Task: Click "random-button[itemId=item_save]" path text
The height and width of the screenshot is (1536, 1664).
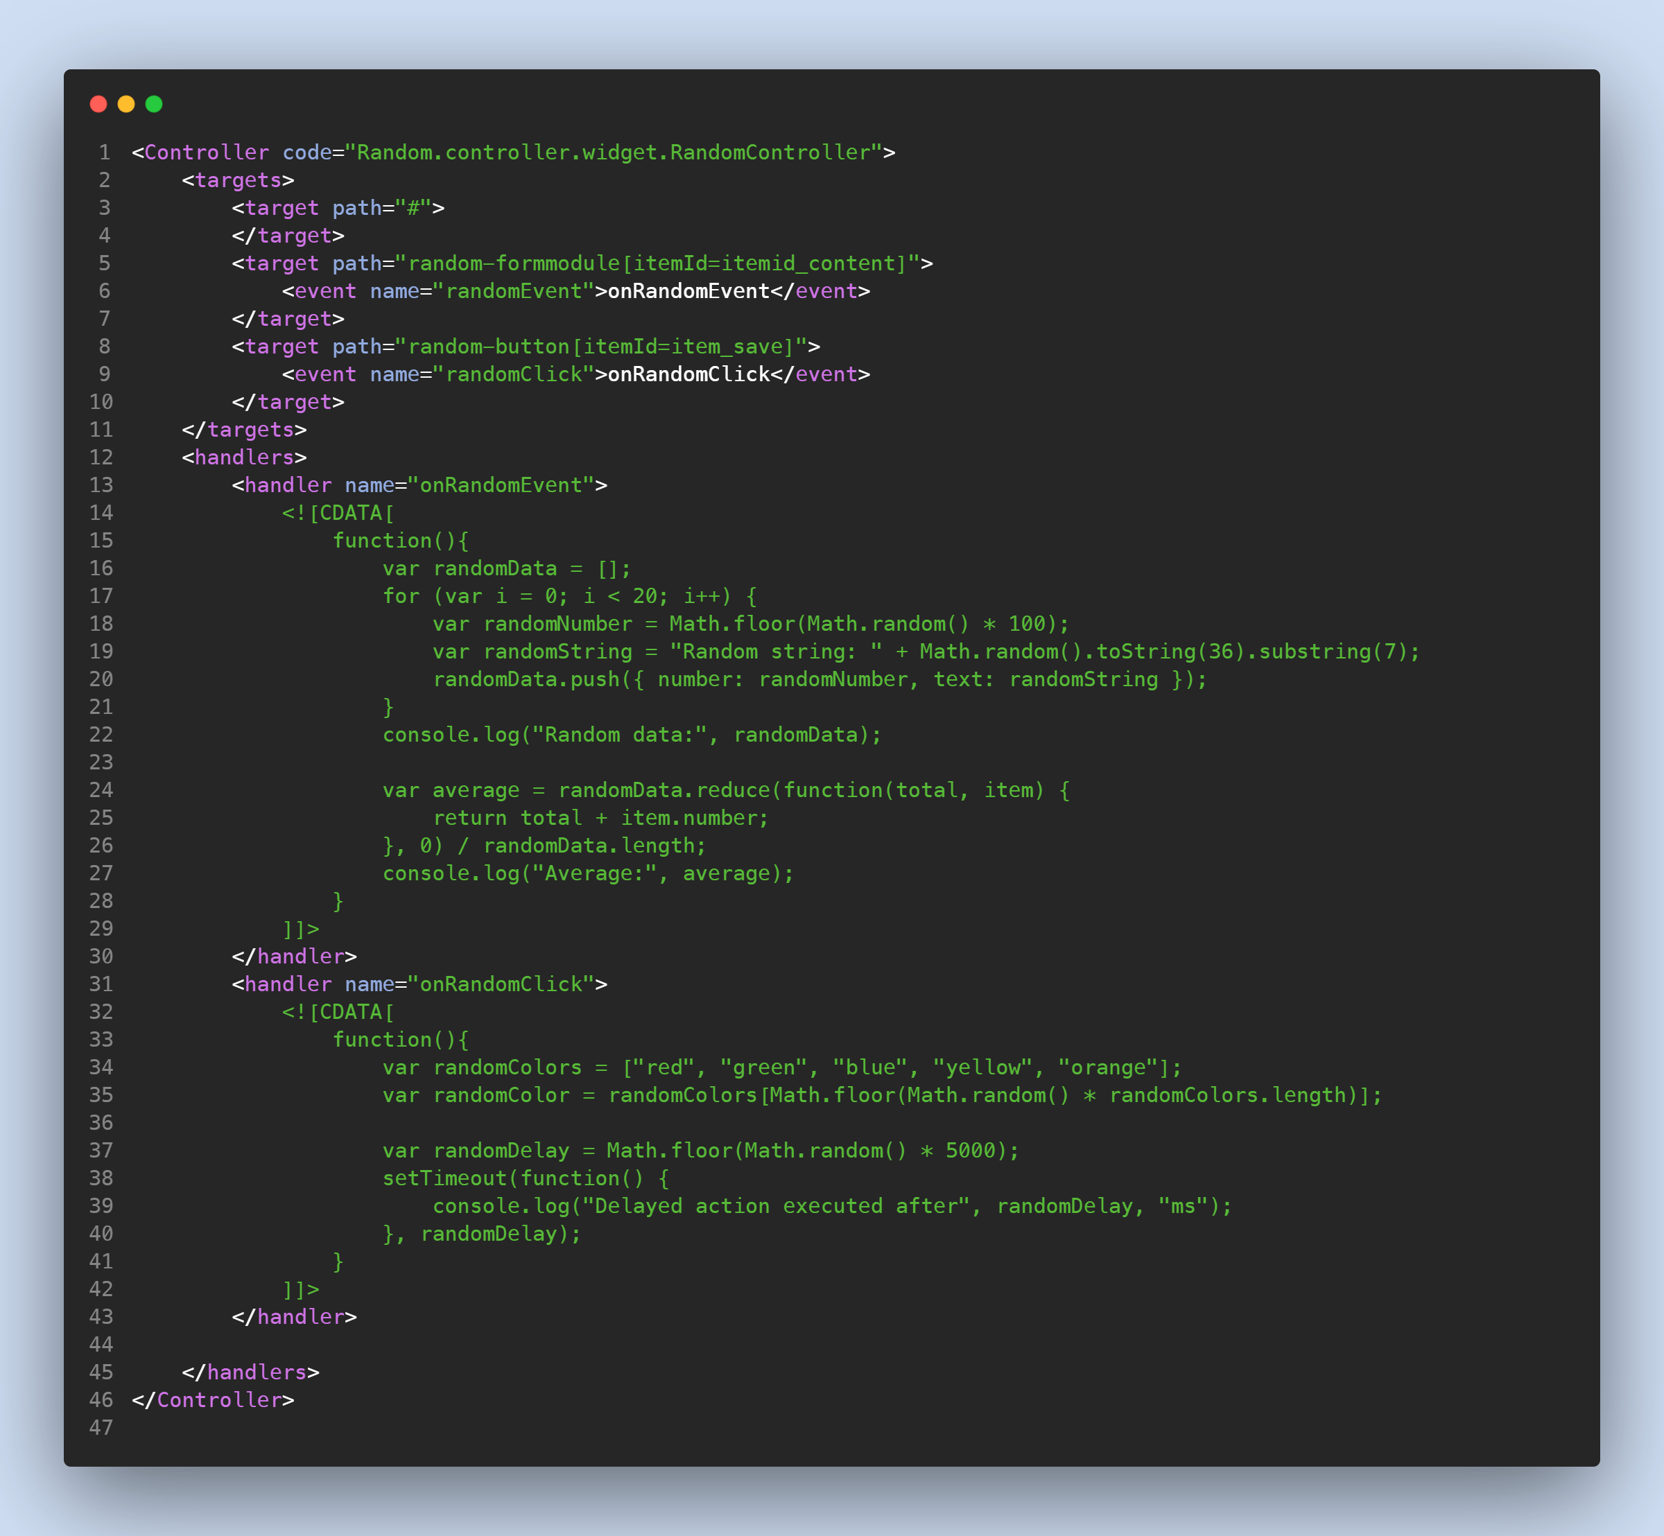Action: 601,347
